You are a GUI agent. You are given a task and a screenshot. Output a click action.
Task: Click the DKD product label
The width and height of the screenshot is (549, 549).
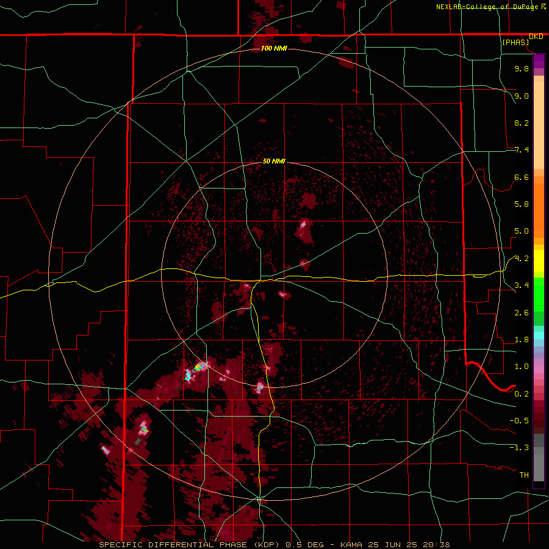(x=536, y=37)
